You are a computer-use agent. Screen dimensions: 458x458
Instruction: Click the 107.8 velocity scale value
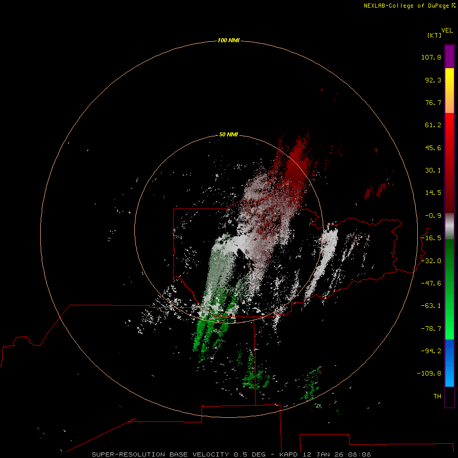pyautogui.click(x=431, y=57)
